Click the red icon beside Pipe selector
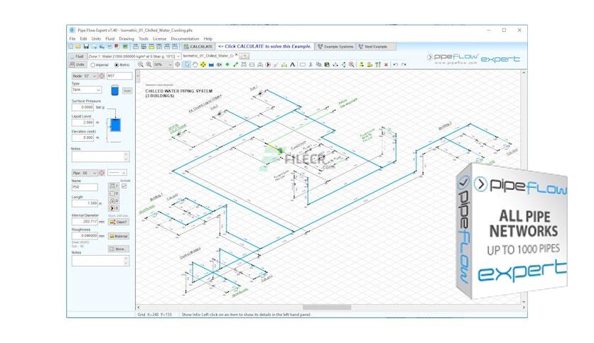Image resolution: width=594 pixels, height=343 pixels. pos(102,173)
